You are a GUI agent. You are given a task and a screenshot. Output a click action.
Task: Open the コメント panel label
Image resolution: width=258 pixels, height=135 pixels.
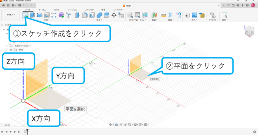tap(7, 125)
